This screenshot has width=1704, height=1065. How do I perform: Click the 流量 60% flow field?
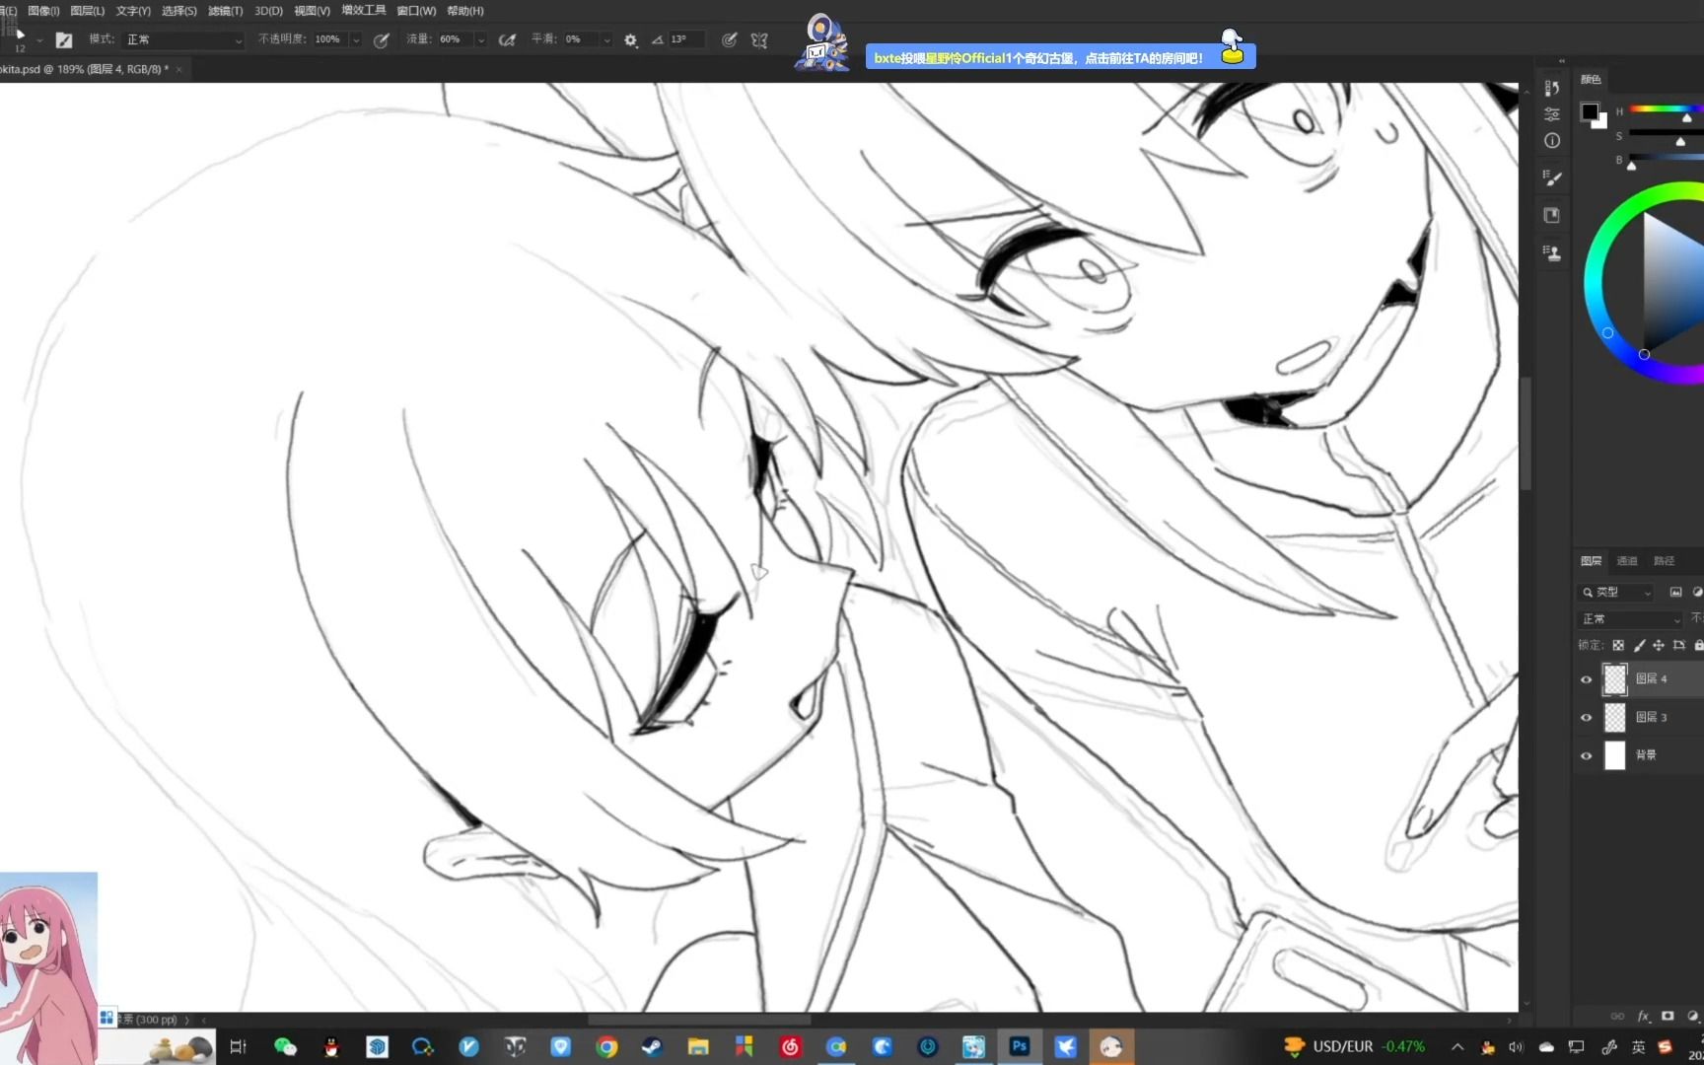pos(455,39)
